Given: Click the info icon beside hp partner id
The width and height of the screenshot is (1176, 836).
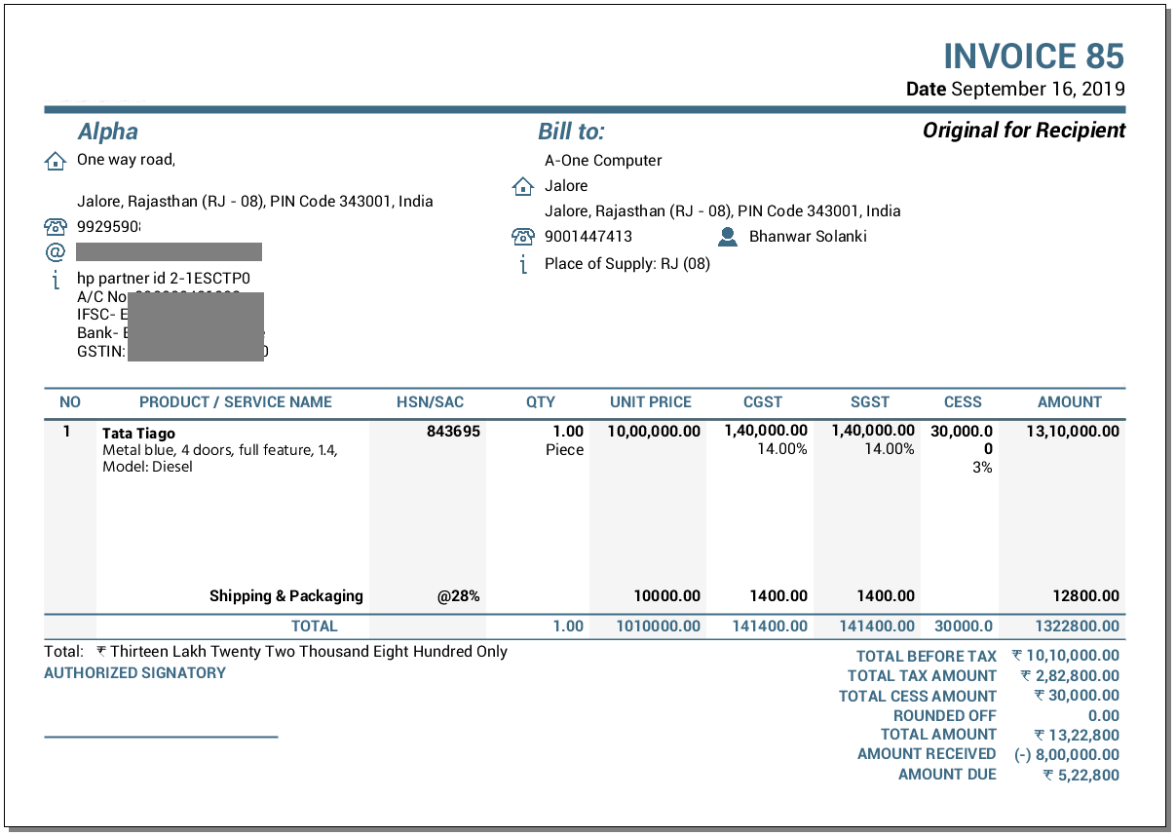Looking at the screenshot, I should click(56, 280).
